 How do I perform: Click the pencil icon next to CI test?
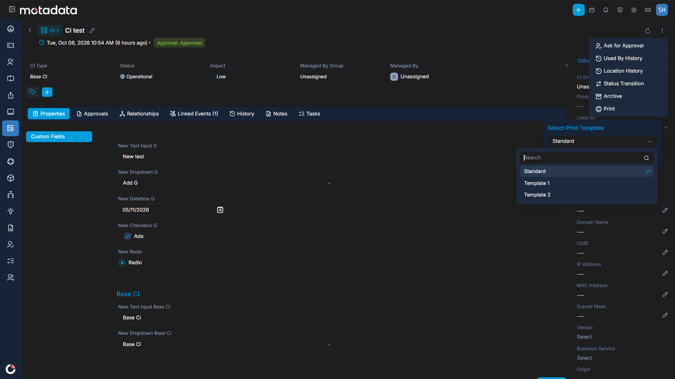pyautogui.click(x=92, y=31)
